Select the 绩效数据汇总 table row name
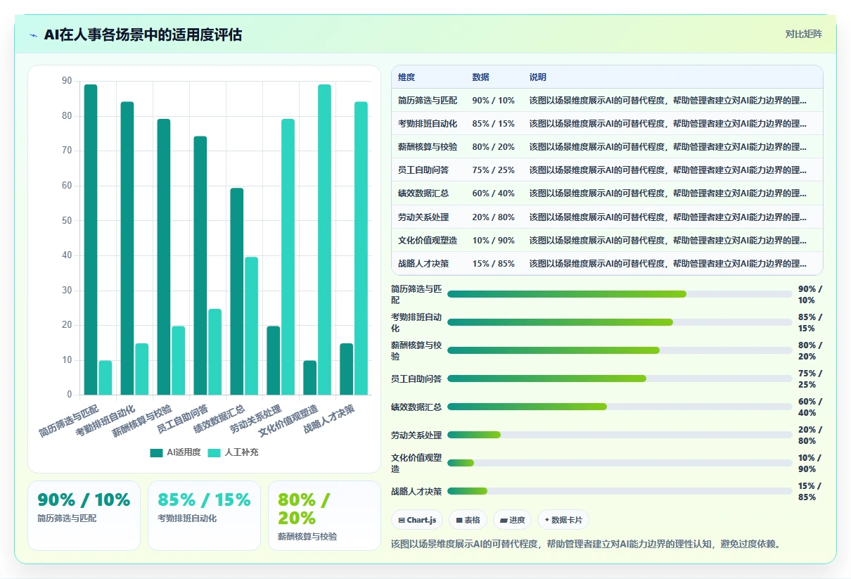The image size is (851, 579). (423, 193)
